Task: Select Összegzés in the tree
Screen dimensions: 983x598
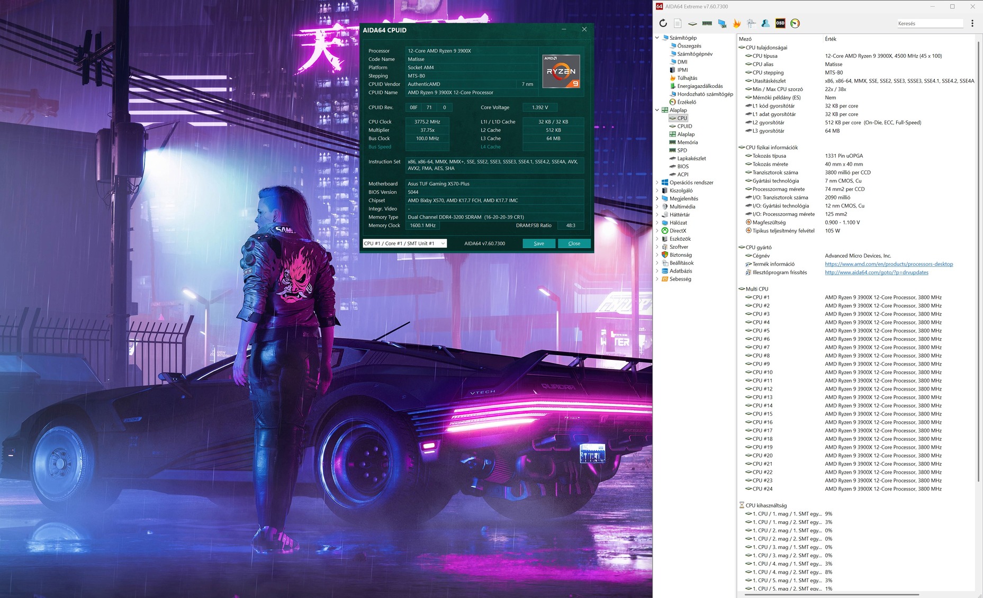Action: click(689, 46)
